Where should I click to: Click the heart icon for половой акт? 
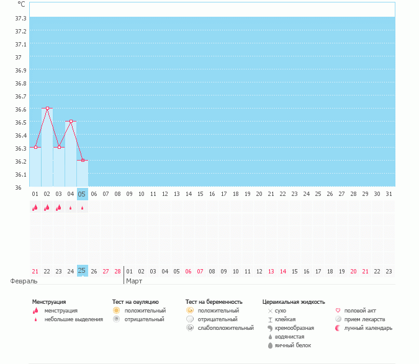[x=338, y=310]
